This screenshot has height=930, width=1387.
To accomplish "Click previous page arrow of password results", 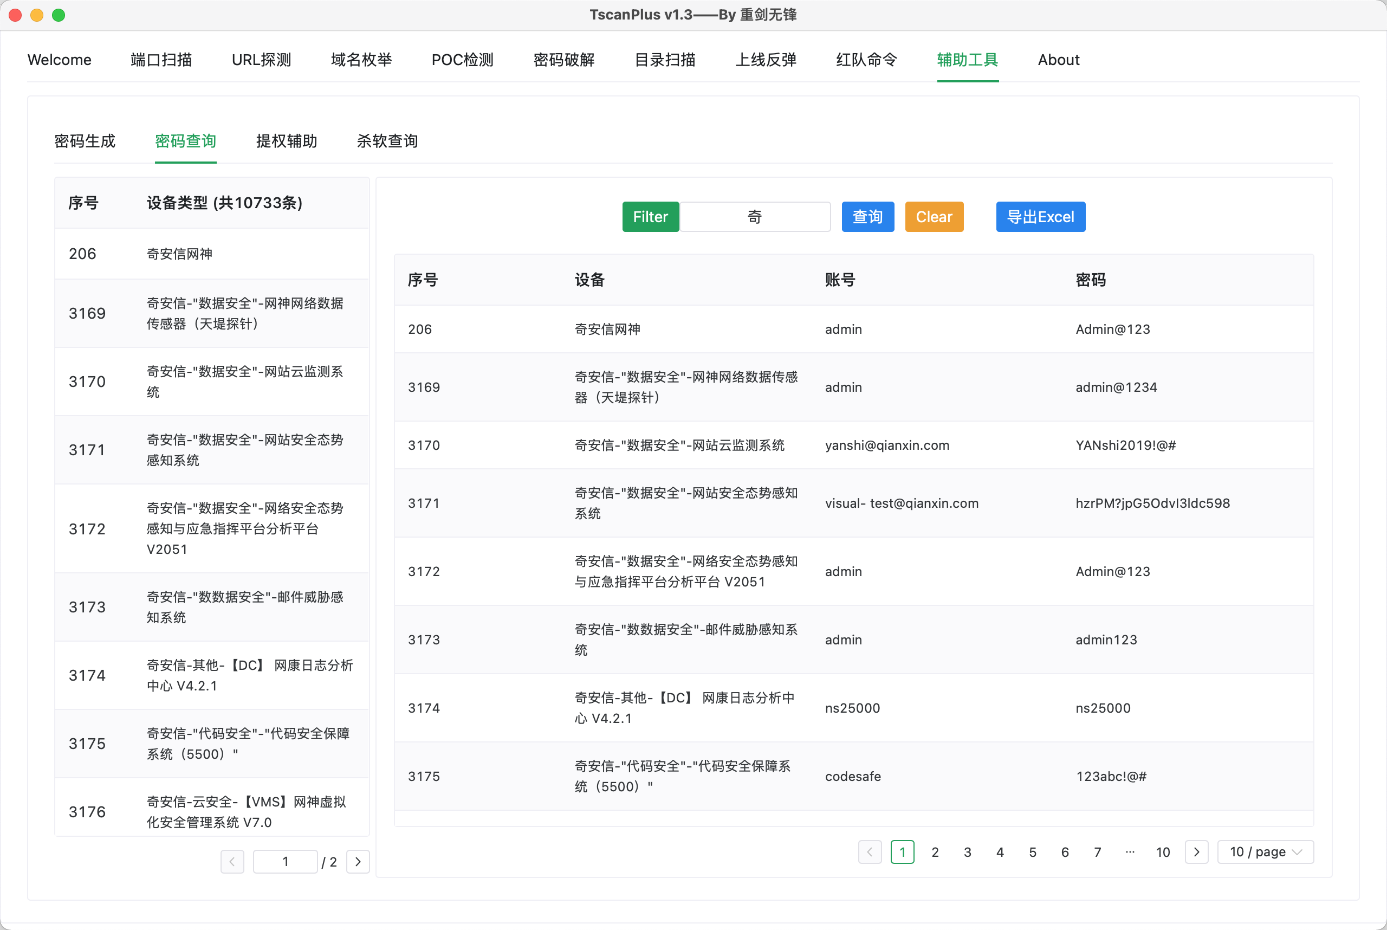I will click(870, 852).
